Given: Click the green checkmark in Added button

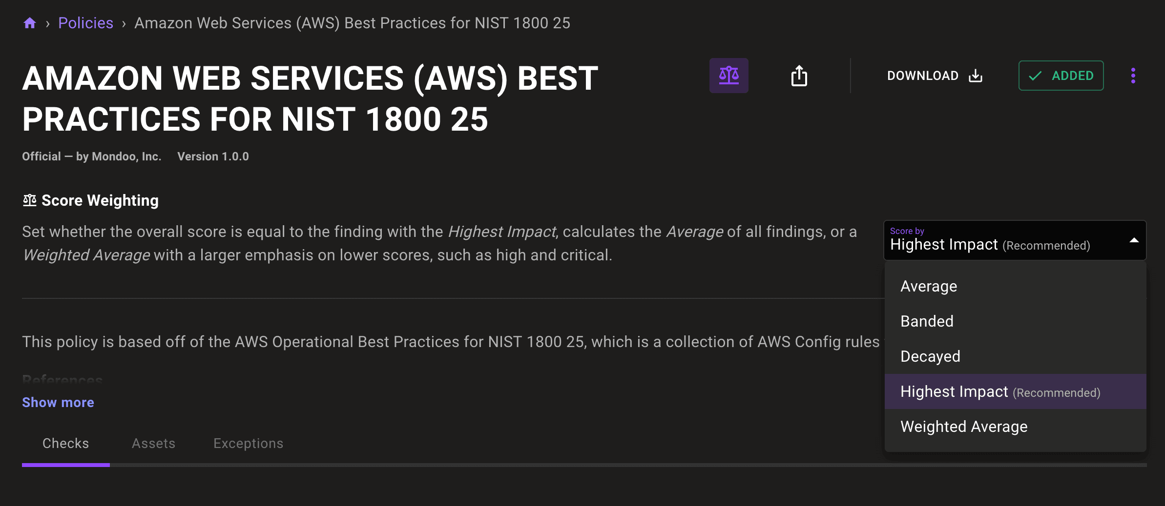Looking at the screenshot, I should click(1035, 76).
